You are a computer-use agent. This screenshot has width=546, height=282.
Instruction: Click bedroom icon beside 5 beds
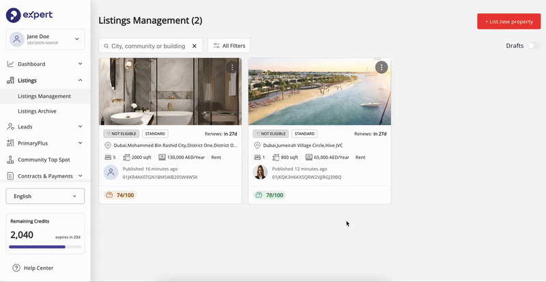coord(108,157)
